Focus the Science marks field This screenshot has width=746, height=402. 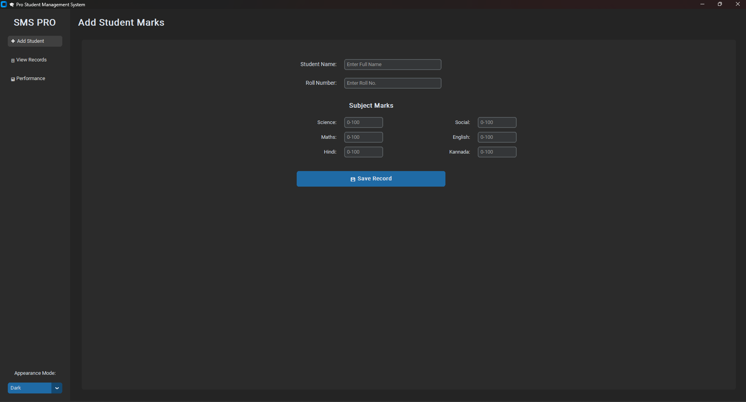click(363, 122)
